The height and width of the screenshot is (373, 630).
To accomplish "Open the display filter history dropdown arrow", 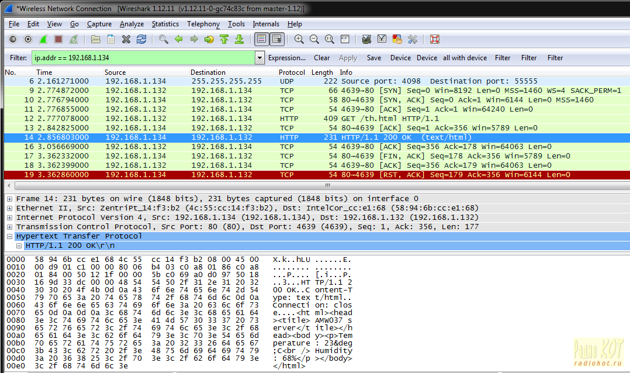I will coord(259,58).
